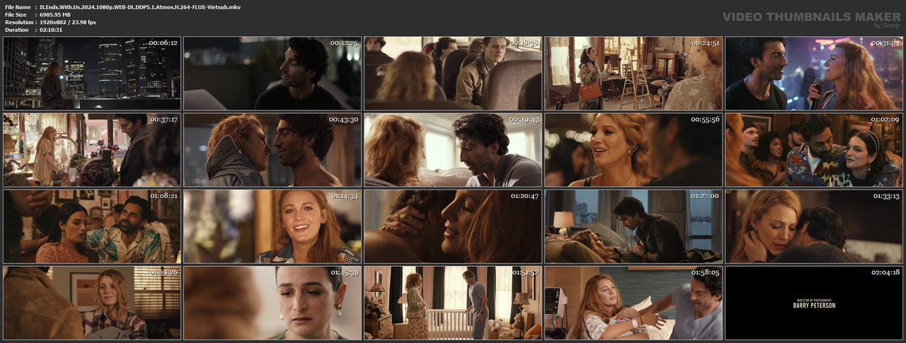Image resolution: width=906 pixels, height=343 pixels.
Task: Click the "File Size" label
Action: click(x=16, y=14)
